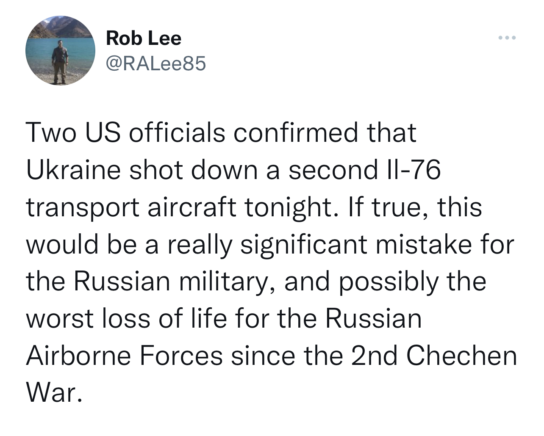
Task: Click the phrase "2nd Chechen"
Action: [x=433, y=356]
